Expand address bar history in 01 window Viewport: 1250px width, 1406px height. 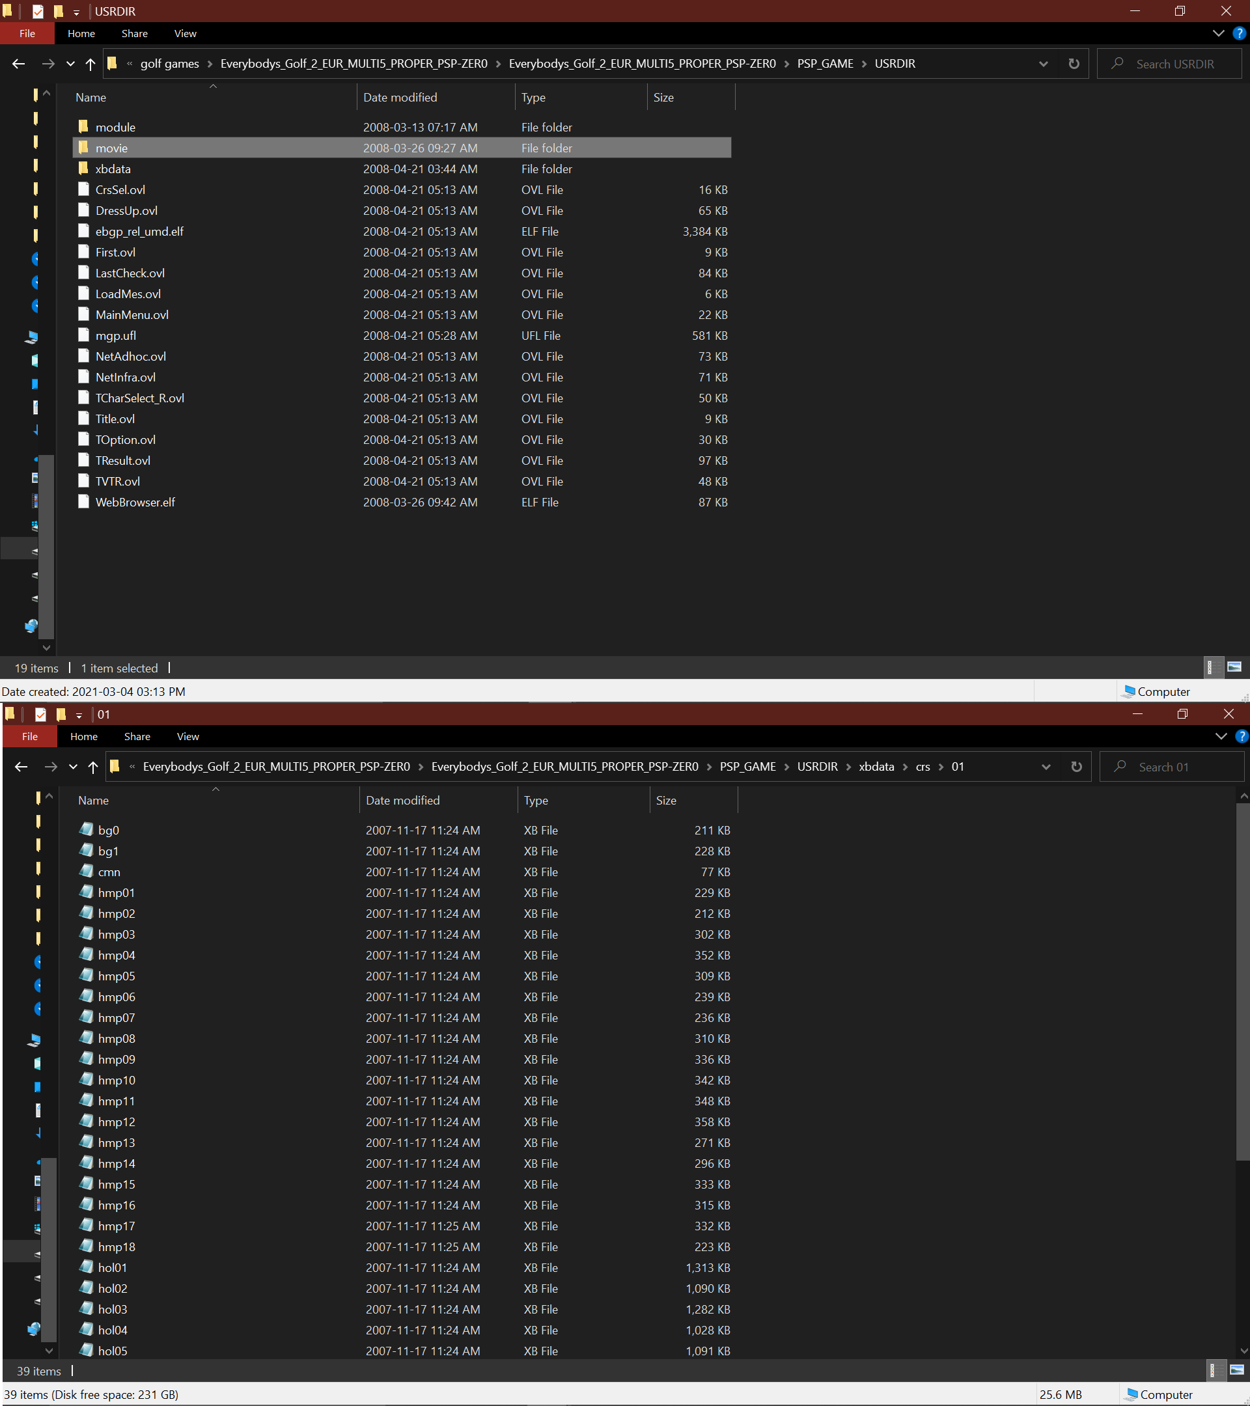(1046, 767)
